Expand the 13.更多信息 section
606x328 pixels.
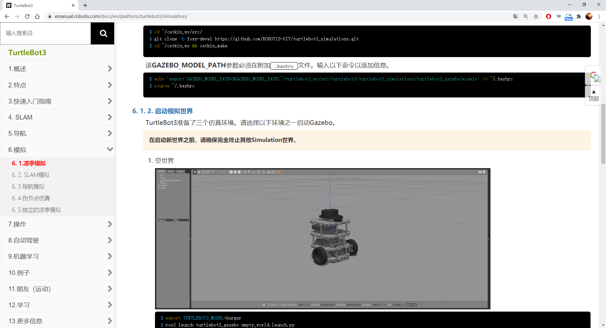pos(57,321)
